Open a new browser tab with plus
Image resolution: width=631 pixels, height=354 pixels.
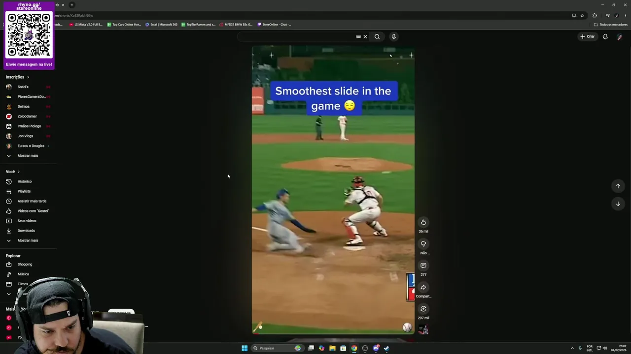(71, 5)
